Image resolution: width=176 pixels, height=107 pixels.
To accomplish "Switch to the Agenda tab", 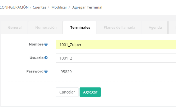I will point(155,27).
